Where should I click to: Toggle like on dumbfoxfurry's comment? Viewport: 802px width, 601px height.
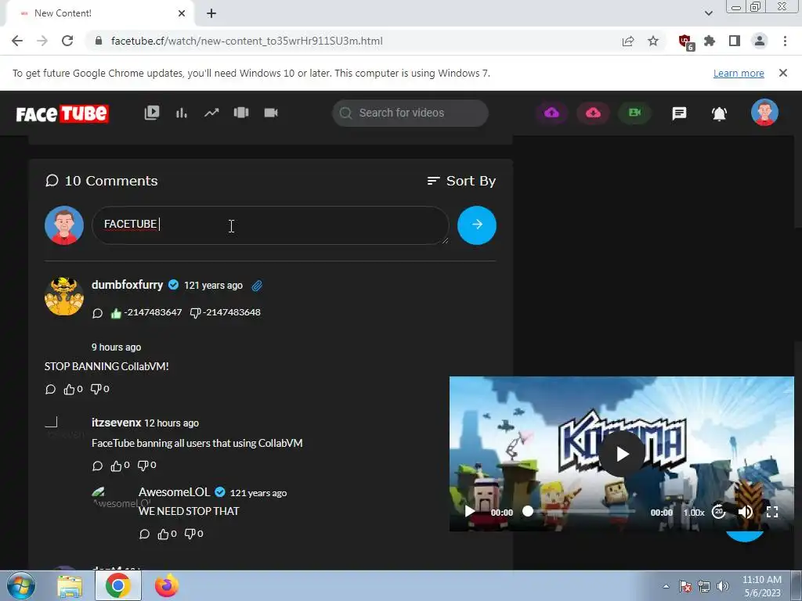click(x=116, y=313)
